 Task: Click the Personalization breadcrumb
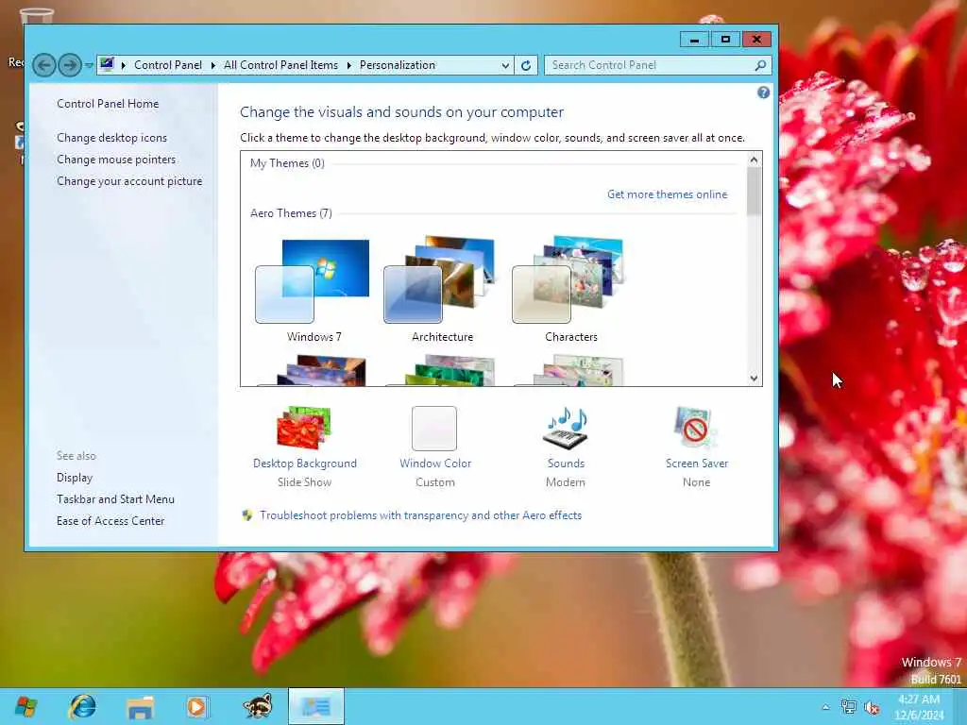(x=398, y=65)
